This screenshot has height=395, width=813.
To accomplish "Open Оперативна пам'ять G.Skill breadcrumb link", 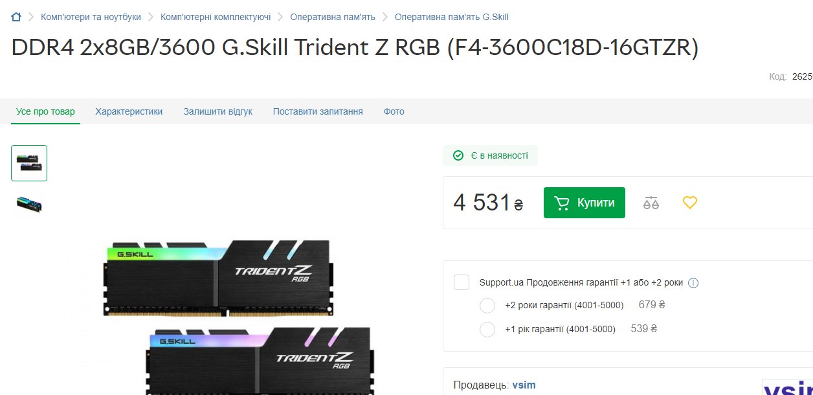I will 447,17.
